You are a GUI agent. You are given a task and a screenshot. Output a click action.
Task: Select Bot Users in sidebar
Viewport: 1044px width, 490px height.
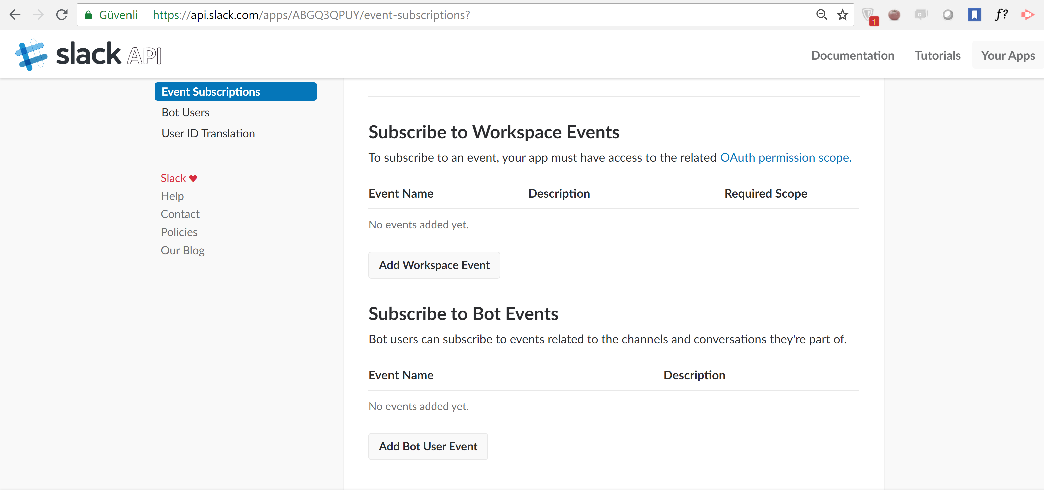point(185,113)
